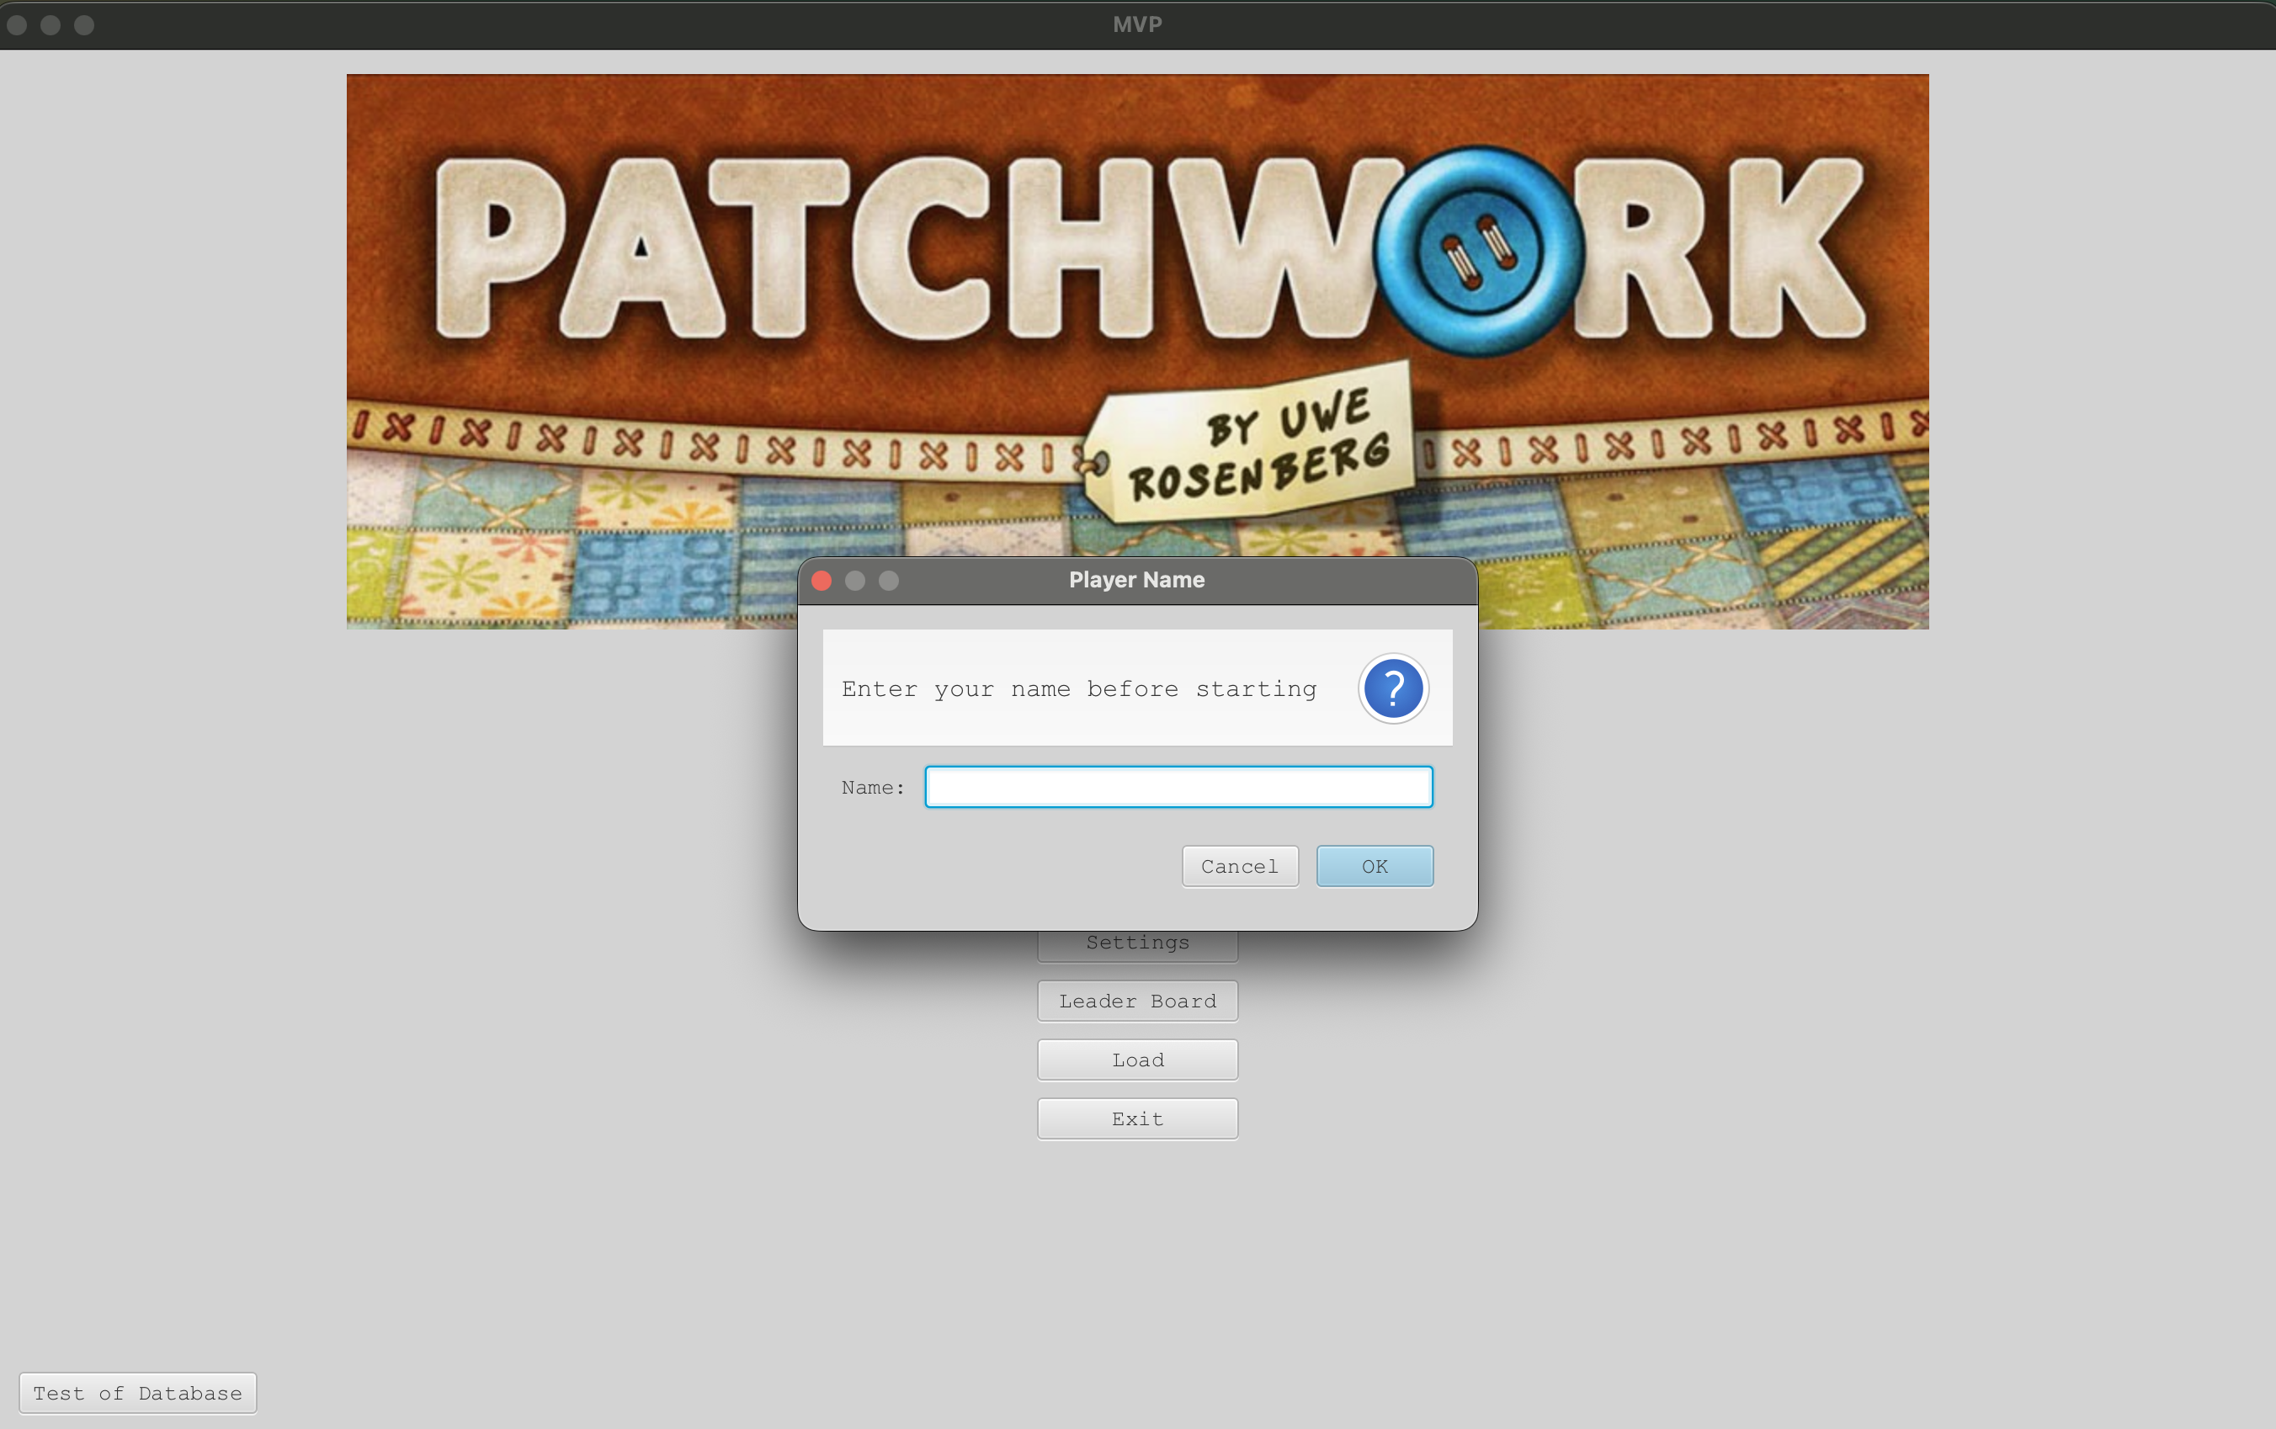Click the 'Name:' label
Viewport: 2276px width, 1429px height.
872,787
